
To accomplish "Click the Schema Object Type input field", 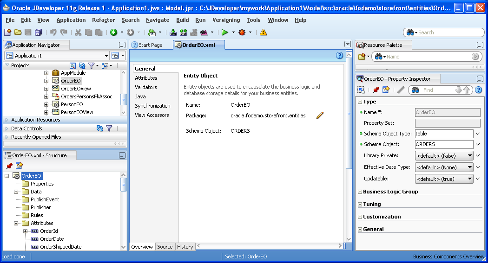I will [x=444, y=134].
